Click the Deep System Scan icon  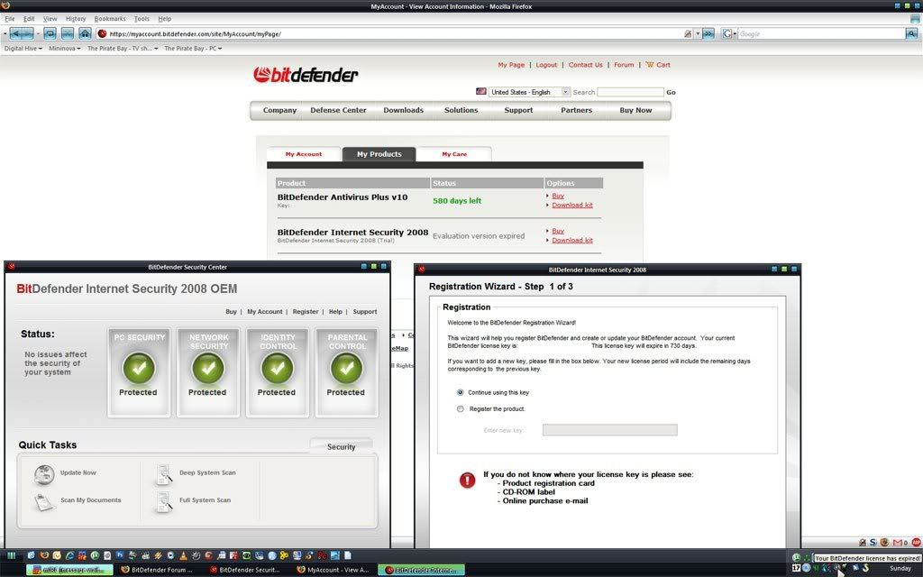pyautogui.click(x=164, y=474)
